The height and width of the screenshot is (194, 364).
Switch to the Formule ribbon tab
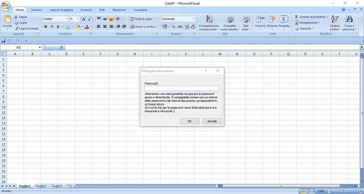[86, 10]
